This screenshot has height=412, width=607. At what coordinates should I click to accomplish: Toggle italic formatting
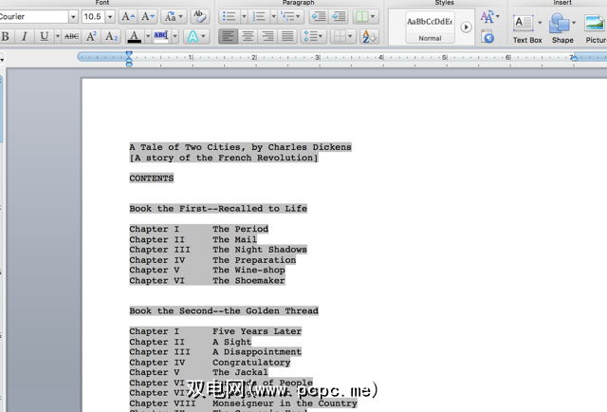coord(24,36)
